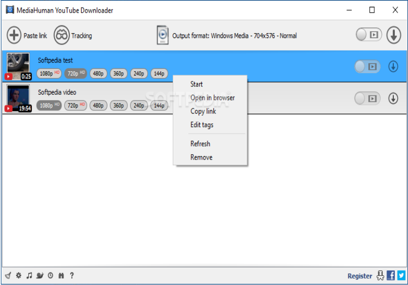Select 720p HD for Softpedia video
This screenshot has width=408, height=285.
click(76, 105)
